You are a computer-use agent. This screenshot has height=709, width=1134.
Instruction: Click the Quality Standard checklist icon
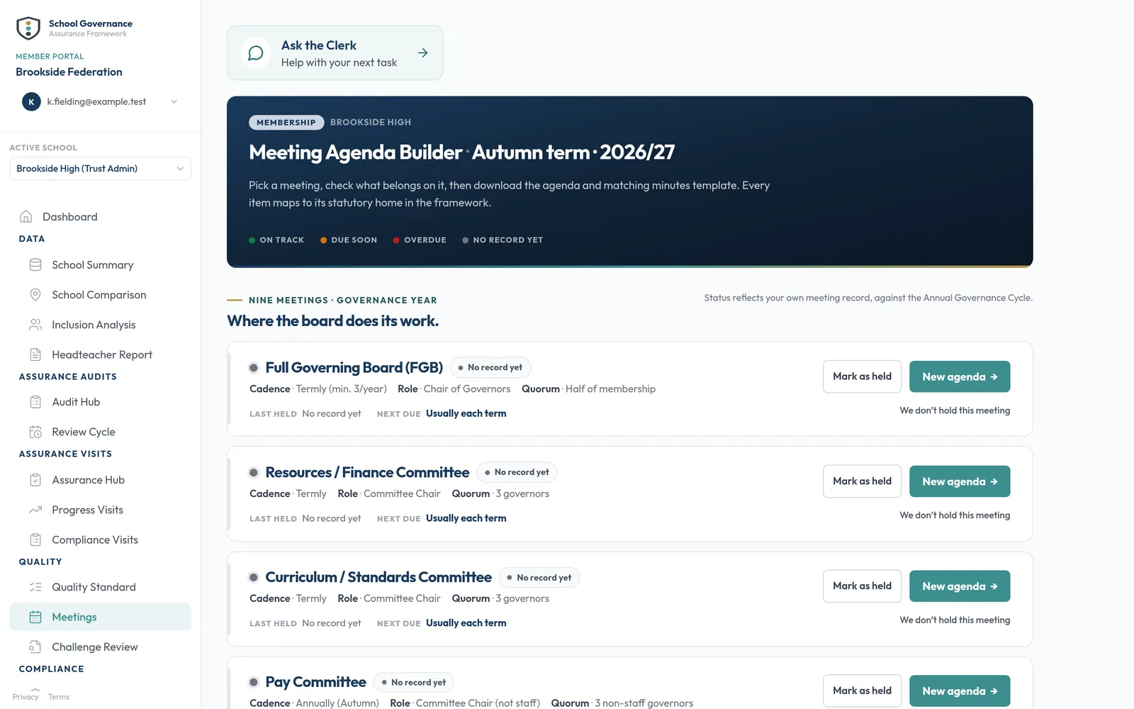pyautogui.click(x=35, y=587)
